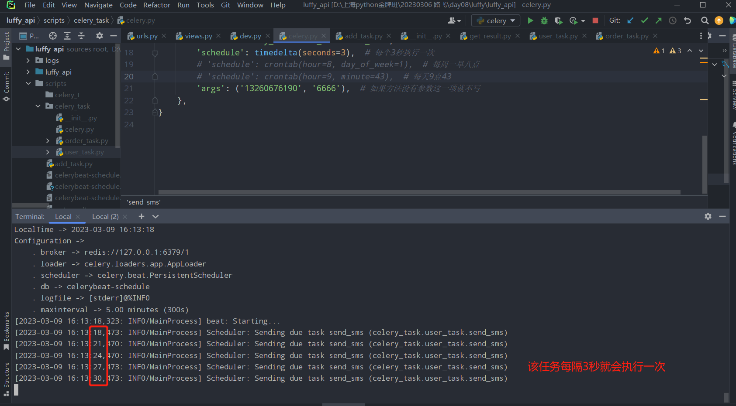This screenshot has width=736, height=406.
Task: Update project from Git
Action: [x=630, y=20]
